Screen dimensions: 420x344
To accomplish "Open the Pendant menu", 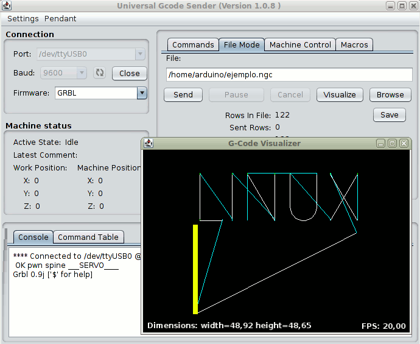I will pyautogui.click(x=60, y=19).
